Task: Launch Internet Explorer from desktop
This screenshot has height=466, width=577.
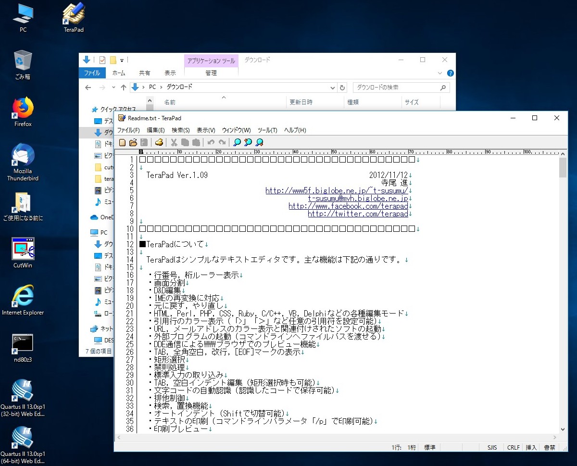Action: tap(23, 301)
